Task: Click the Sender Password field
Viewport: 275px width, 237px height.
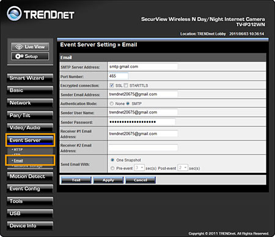Action: click(x=142, y=122)
